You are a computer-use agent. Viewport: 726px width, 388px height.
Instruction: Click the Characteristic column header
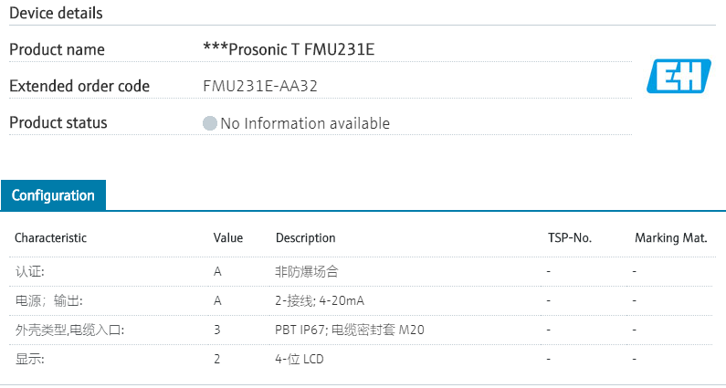(x=51, y=238)
